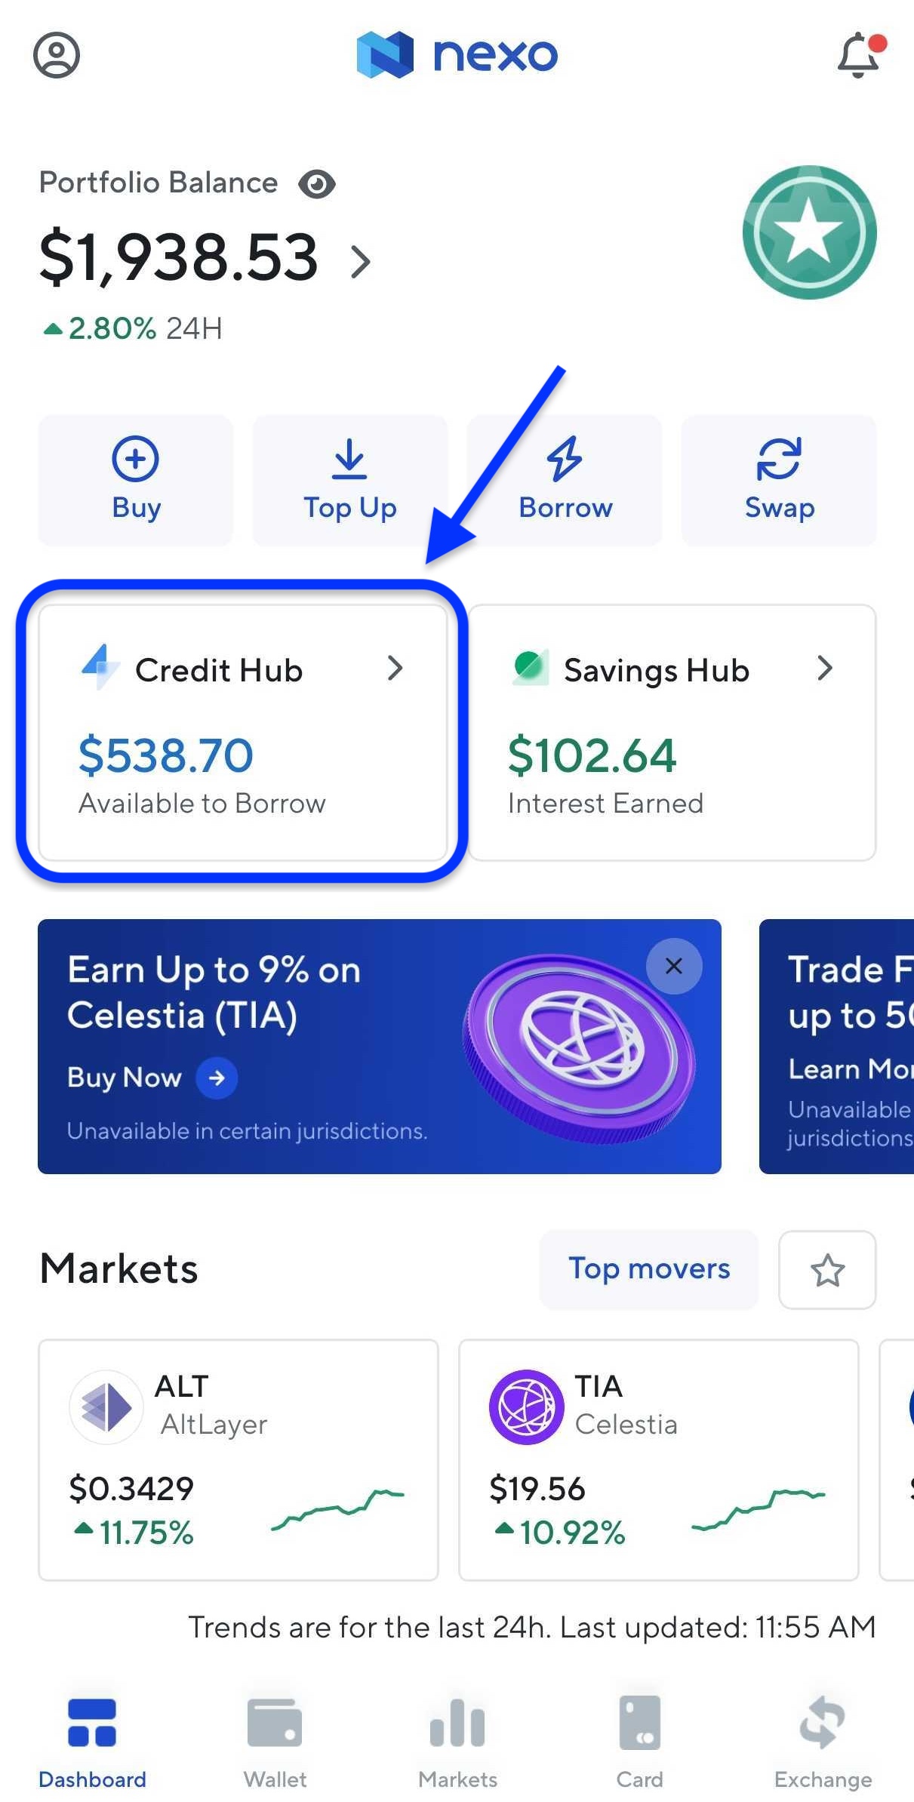Toggle portfolio balance visibility with eye icon
This screenshot has width=914, height=1802.
tap(316, 183)
